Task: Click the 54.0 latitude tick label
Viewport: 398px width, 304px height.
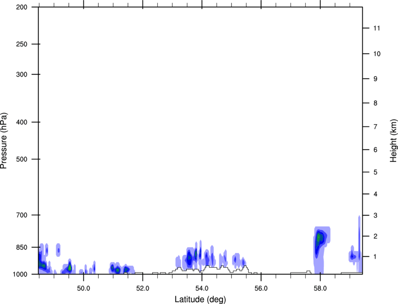Action: (202, 289)
